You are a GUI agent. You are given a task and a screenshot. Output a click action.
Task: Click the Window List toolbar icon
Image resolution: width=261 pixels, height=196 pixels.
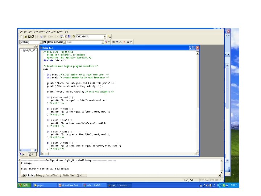pyautogui.click(x=69, y=37)
